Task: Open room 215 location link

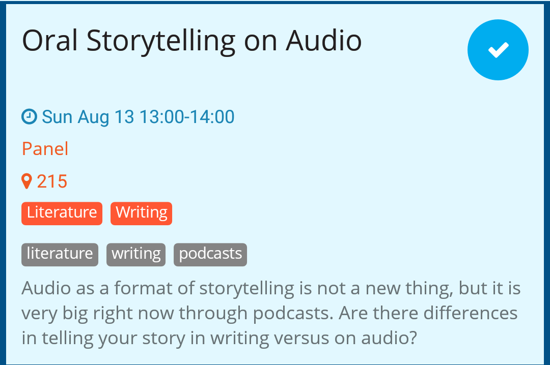Action: pos(52,181)
